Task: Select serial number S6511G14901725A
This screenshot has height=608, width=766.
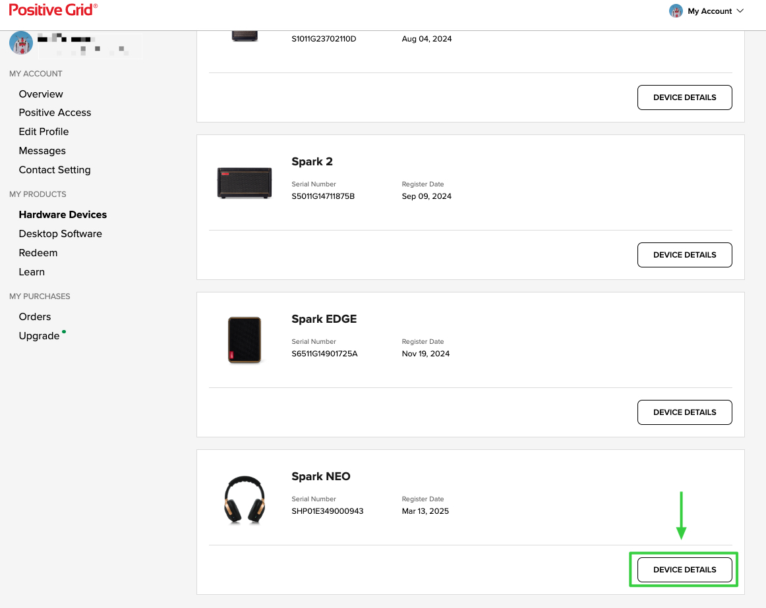Action: [324, 354]
